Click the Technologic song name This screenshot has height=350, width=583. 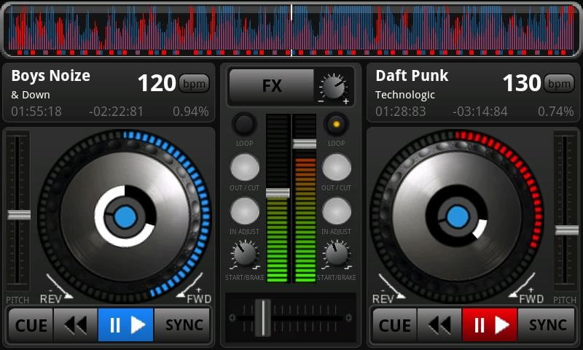click(405, 96)
